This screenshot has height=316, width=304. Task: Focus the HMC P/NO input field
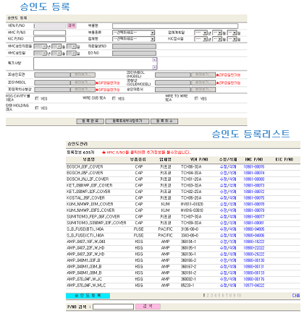click(x=49, y=33)
